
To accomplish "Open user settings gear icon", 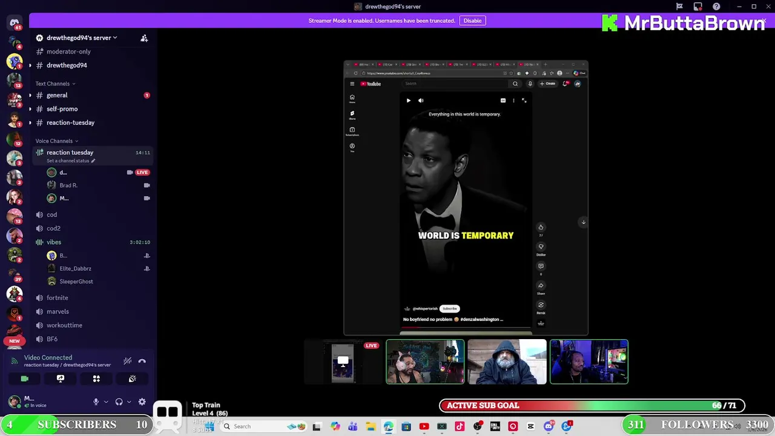I will (142, 401).
